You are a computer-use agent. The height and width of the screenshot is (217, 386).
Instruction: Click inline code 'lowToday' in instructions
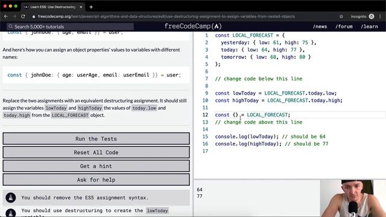click(x=56, y=108)
